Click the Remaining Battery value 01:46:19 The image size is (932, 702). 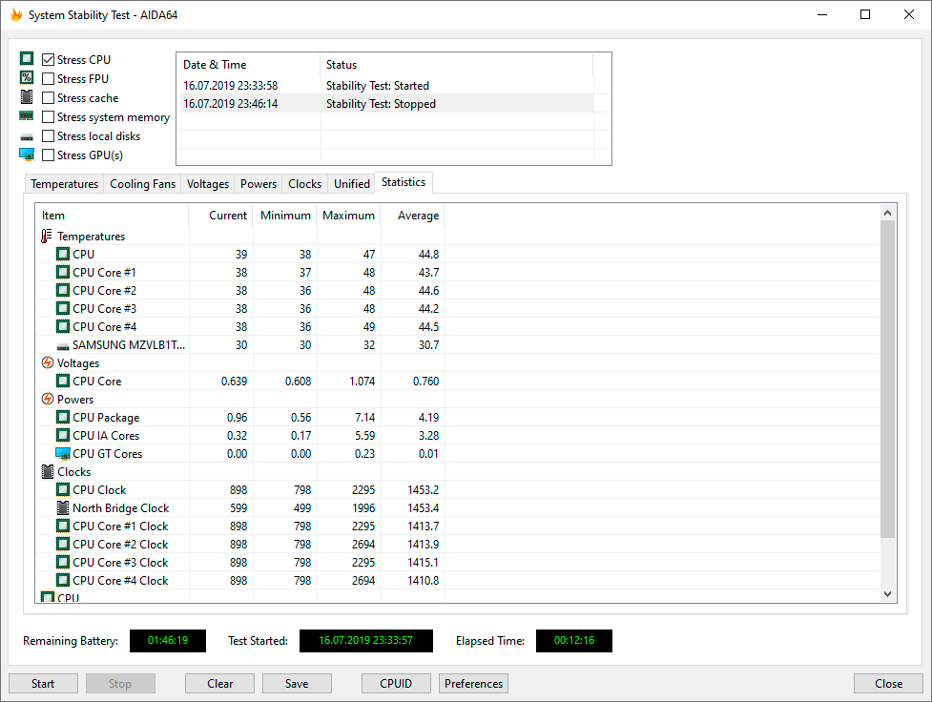tap(168, 641)
